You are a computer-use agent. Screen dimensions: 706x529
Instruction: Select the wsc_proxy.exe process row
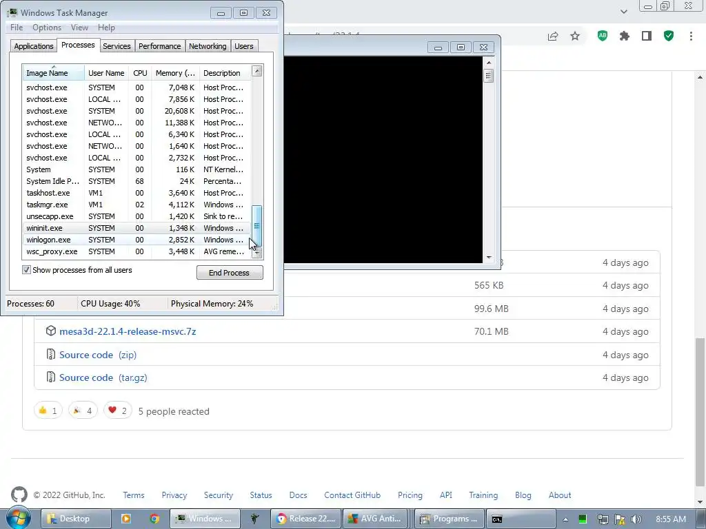click(x=137, y=251)
